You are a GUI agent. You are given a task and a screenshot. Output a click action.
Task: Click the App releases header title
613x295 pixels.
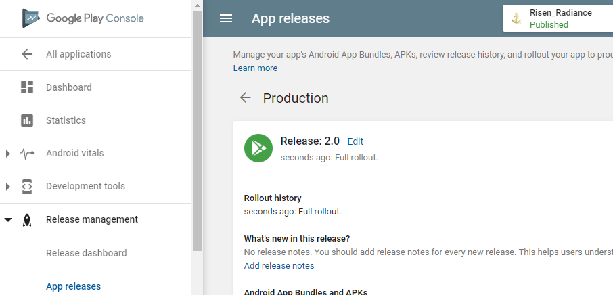tap(290, 18)
